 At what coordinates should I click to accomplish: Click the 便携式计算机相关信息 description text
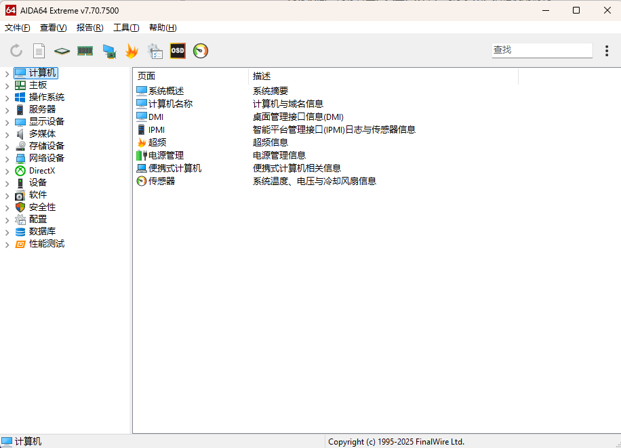pos(297,168)
